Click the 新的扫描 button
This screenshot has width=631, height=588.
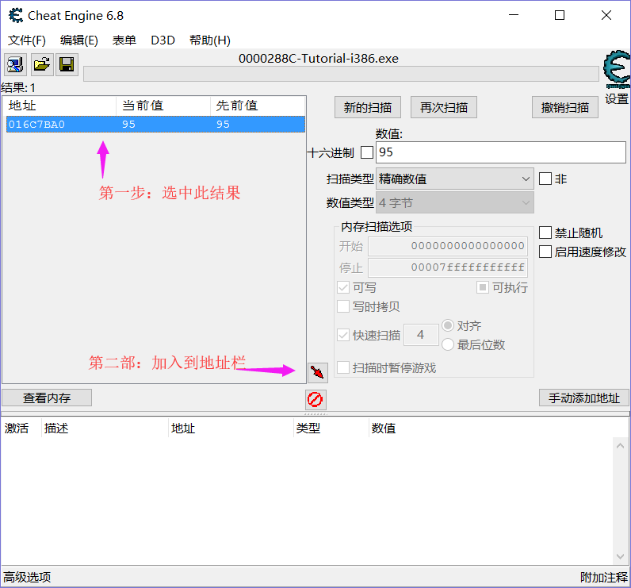point(367,107)
